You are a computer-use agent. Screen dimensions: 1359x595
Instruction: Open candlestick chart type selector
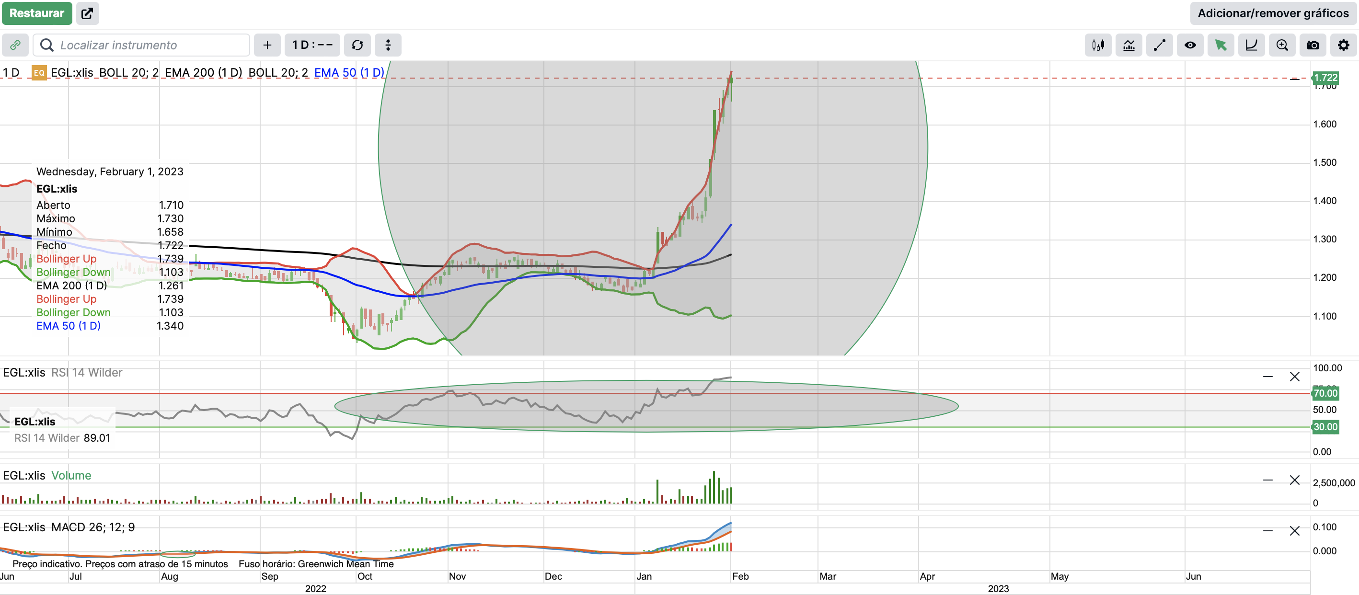(x=1098, y=46)
